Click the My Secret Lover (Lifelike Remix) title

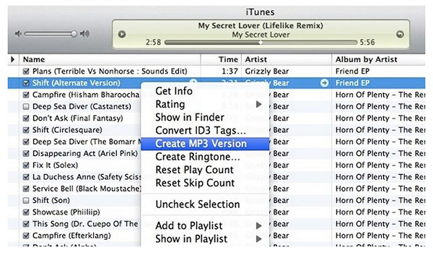pyautogui.click(x=261, y=26)
